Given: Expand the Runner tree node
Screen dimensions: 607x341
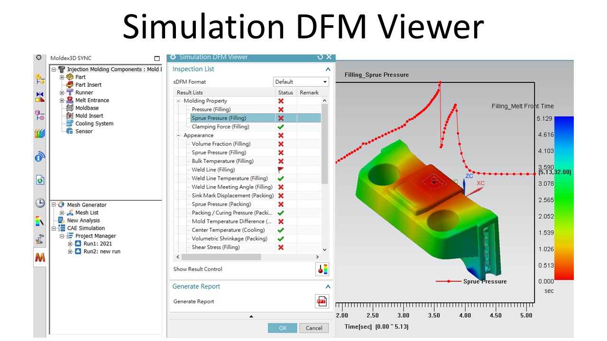Looking at the screenshot, I should (x=62, y=93).
